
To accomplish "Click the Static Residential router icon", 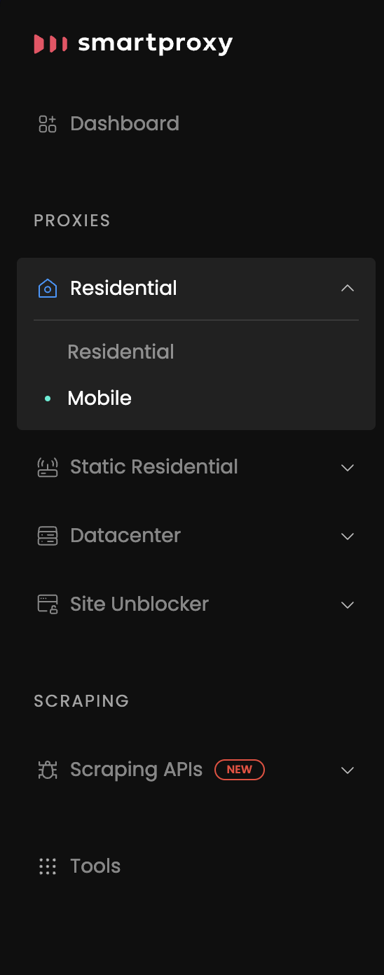I will tap(47, 467).
